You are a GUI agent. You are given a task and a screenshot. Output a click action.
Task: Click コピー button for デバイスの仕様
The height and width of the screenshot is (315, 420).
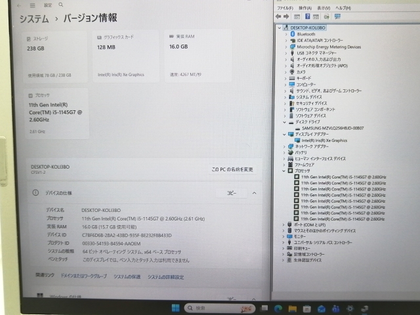pos(232,193)
